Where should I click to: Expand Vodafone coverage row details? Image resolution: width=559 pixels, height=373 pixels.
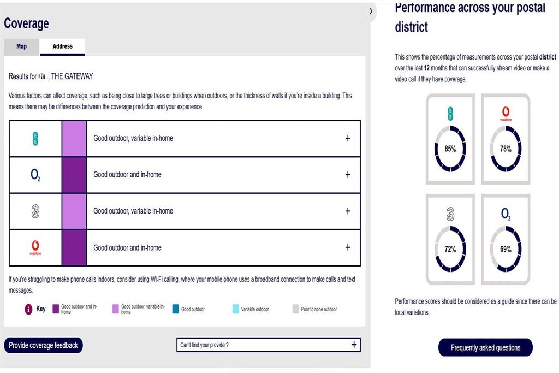pyautogui.click(x=348, y=247)
